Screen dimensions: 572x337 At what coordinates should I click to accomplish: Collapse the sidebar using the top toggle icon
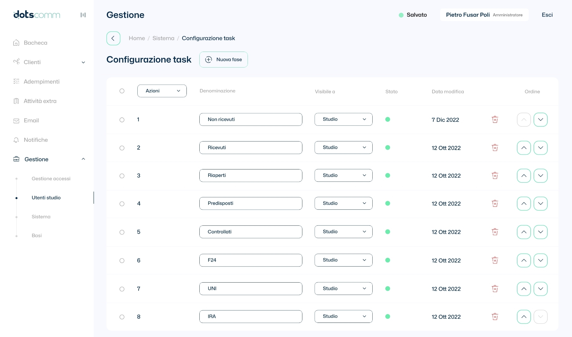(x=83, y=15)
